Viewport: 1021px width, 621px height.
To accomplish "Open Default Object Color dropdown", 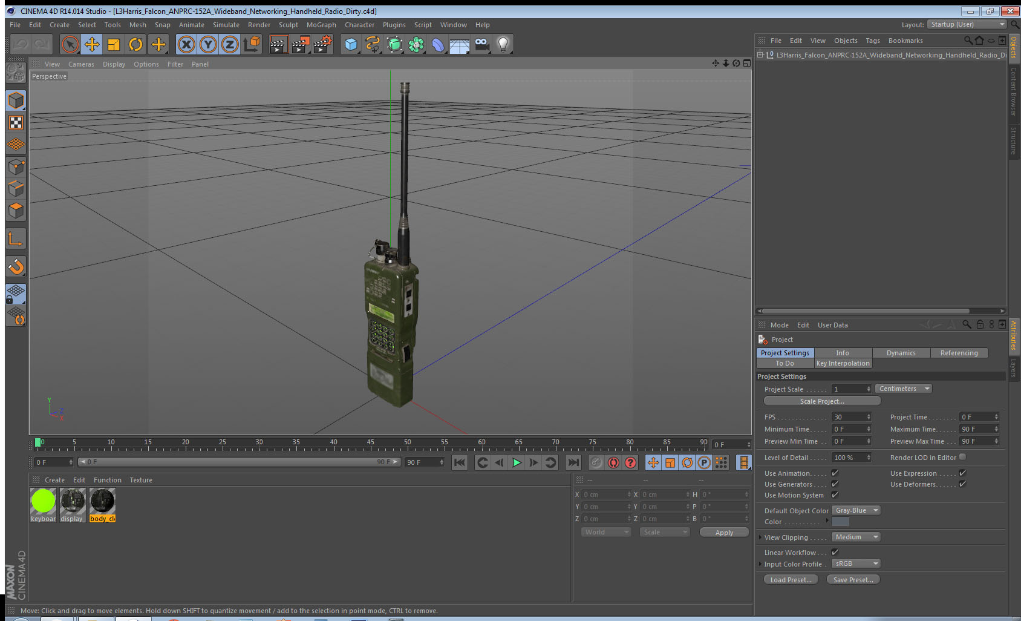I will [856, 510].
